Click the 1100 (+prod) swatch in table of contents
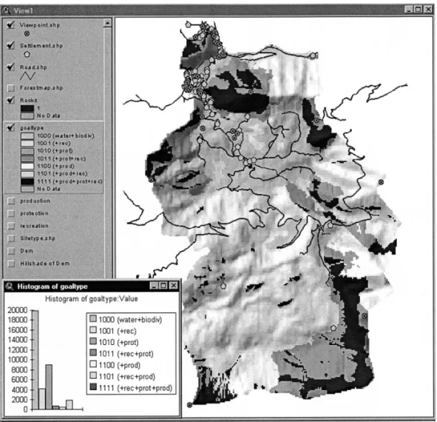437x422 pixels. coord(27,166)
